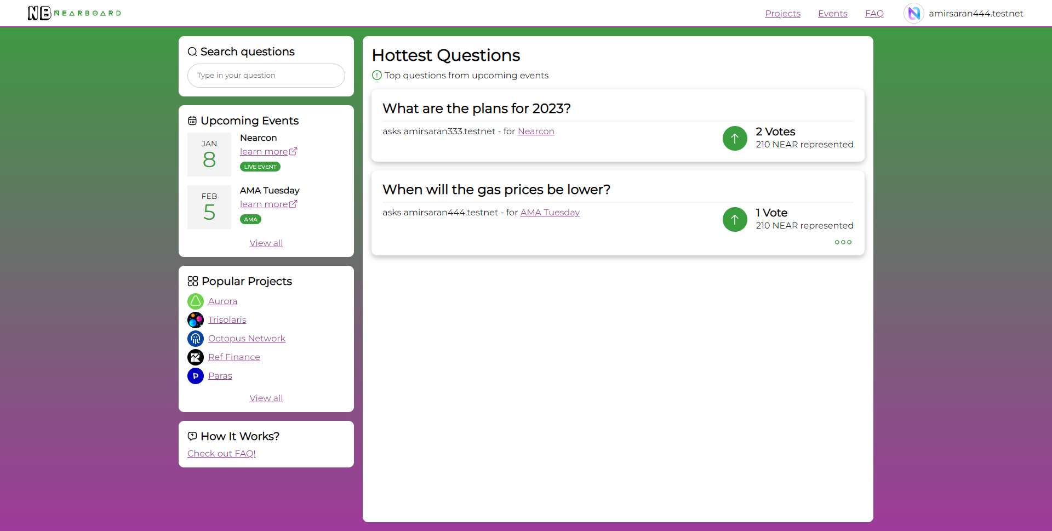
Task: Click 'asks amirsaran333.testnet' text
Action: coord(439,131)
